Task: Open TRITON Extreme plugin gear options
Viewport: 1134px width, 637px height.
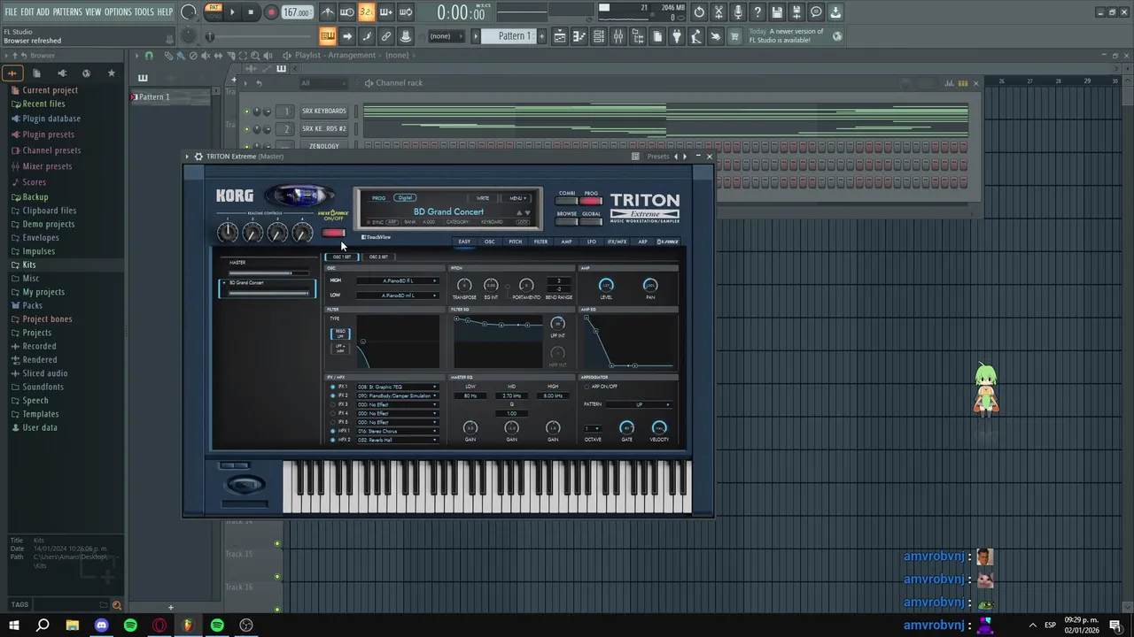Action: click(198, 157)
